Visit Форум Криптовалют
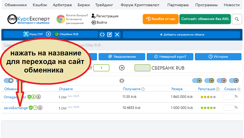244x138 pixels. pyautogui.click(x=140, y=5)
